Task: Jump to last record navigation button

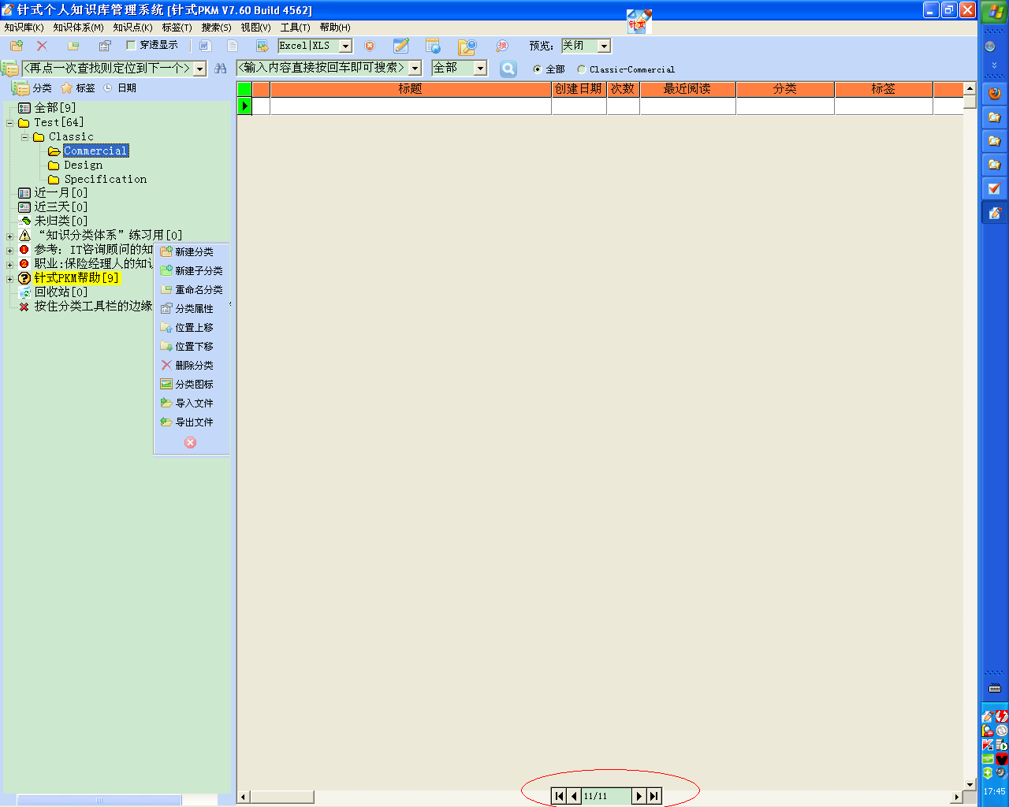Action: click(x=653, y=796)
